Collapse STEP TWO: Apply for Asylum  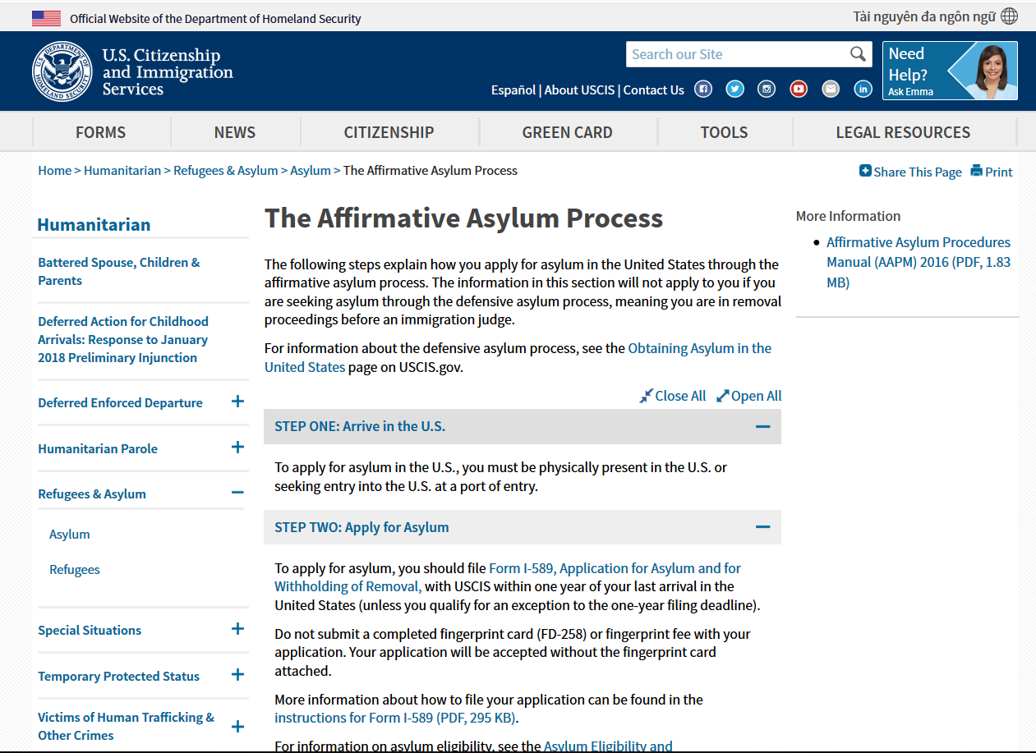pyautogui.click(x=762, y=527)
